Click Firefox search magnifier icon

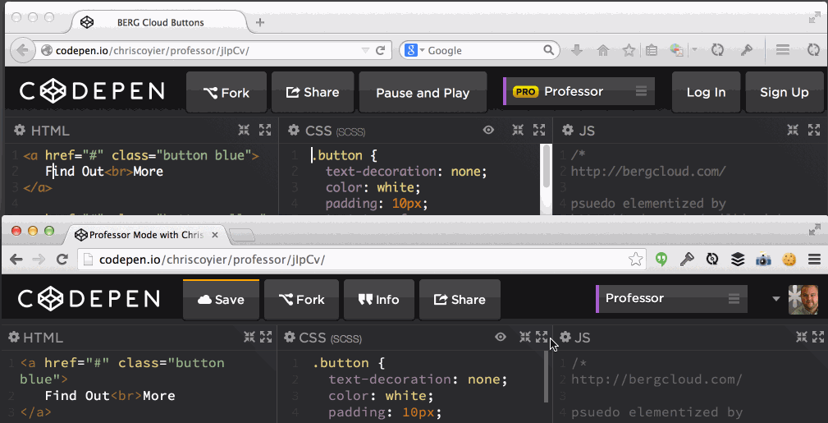tap(549, 50)
